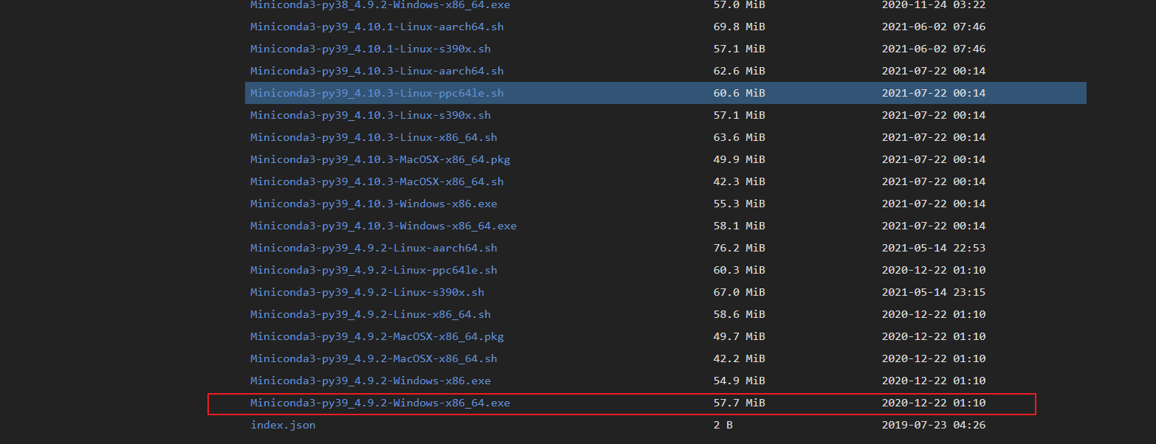Open Miniconda3-py38_4.9.2-Windows-x86_64.exe link
This screenshot has width=1156, height=444.
(380, 4)
